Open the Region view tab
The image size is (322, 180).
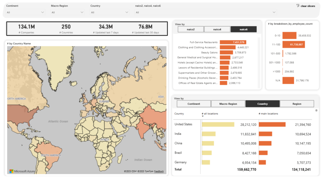297,104
